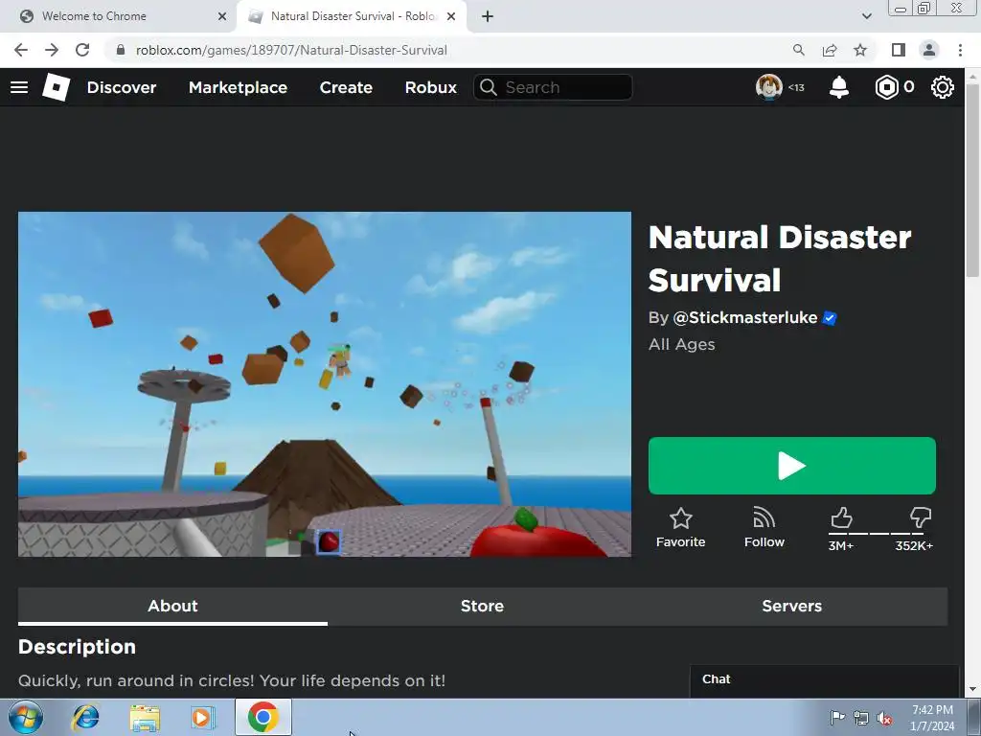Go forward in Chrome history
The height and width of the screenshot is (736, 981).
point(52,50)
